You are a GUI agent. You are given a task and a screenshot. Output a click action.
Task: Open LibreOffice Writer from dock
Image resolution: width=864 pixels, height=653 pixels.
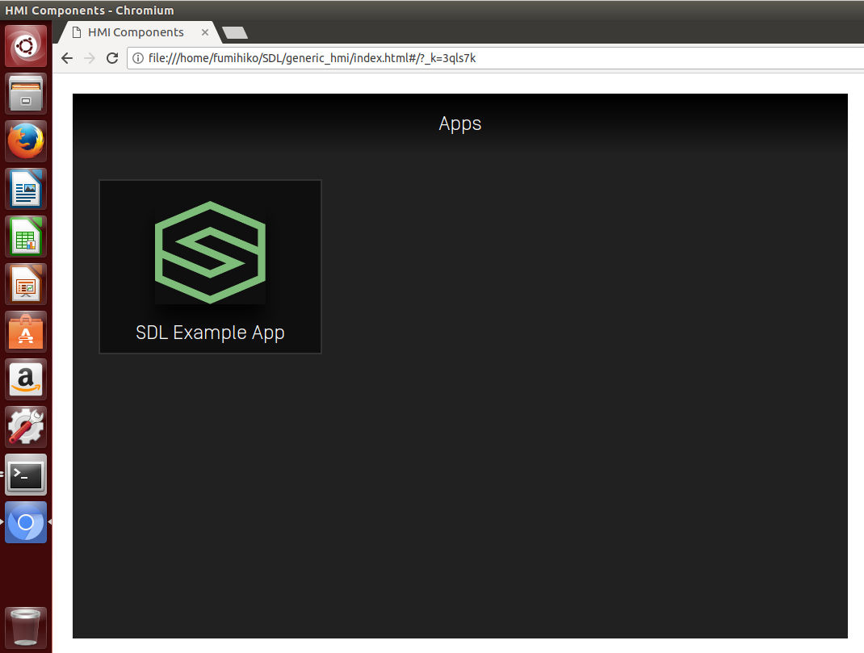click(x=26, y=189)
